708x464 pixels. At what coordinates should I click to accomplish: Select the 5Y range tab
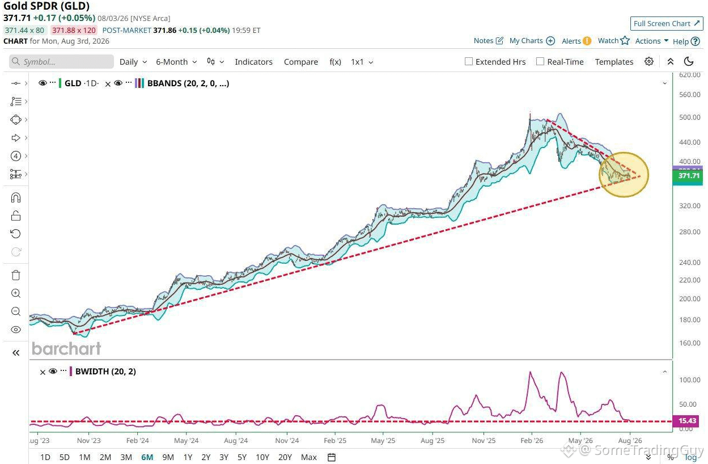coord(242,457)
